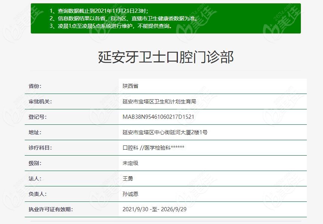This screenshot has width=323, height=224.
Task: Click the 延安牙卫士口腔门诊部 page heading
Action: [x=165, y=57]
